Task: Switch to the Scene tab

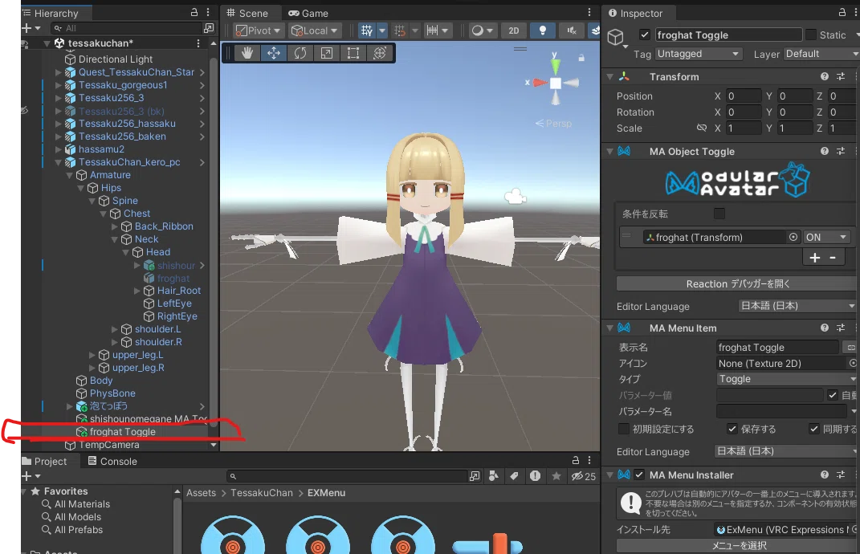Action: (x=247, y=13)
